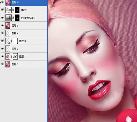Select the layer mask of 图层 7
Screen dimensions: 137x122
[15, 56]
